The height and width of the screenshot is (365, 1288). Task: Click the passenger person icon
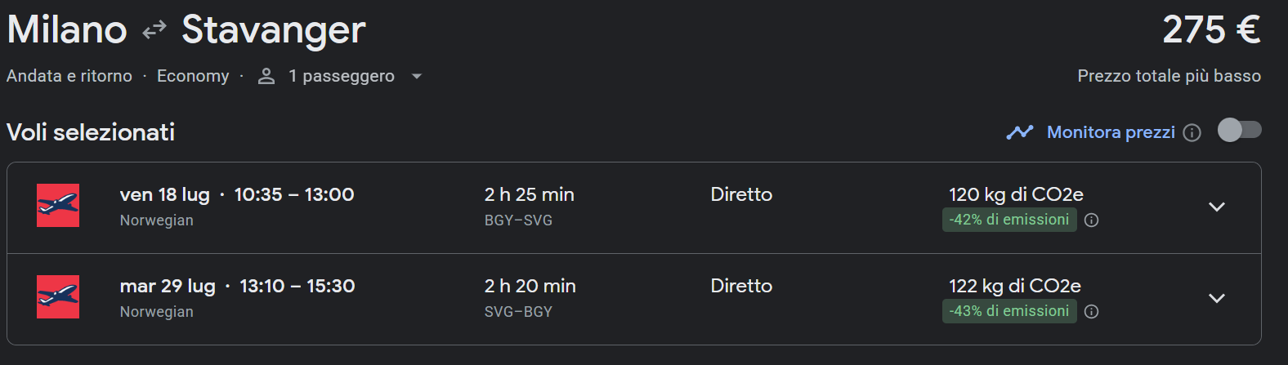point(266,76)
